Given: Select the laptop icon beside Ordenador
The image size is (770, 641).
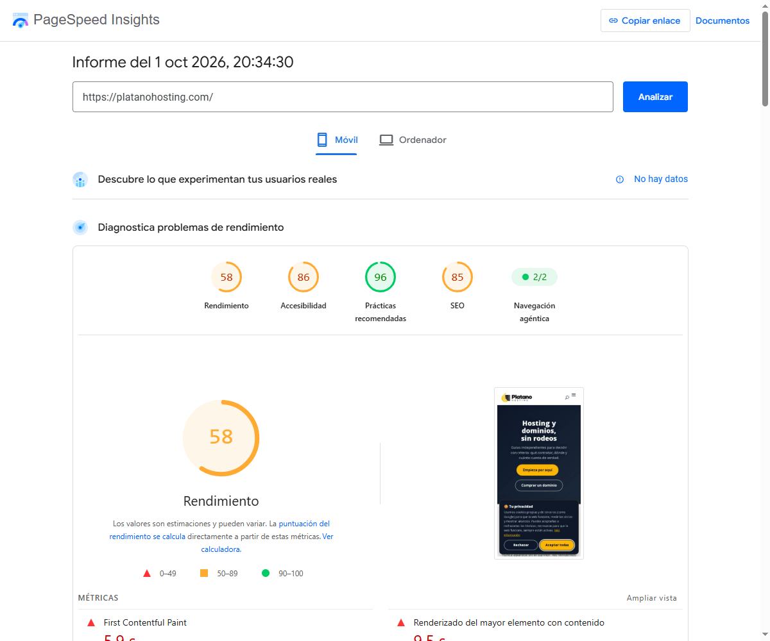Looking at the screenshot, I should [386, 140].
